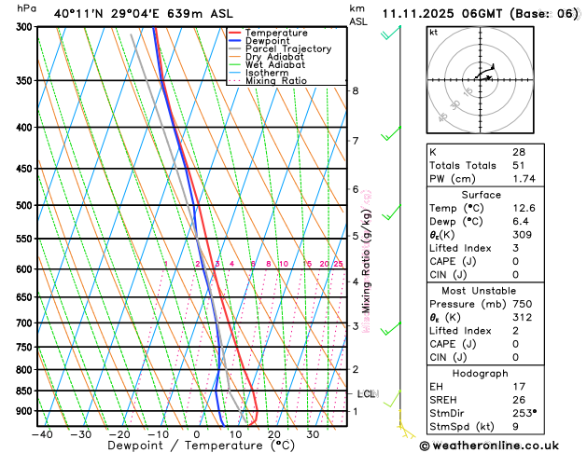Click the 'Dewpoint / Temperature (°C)' axis title
The width and height of the screenshot is (587, 453).
pyautogui.click(x=201, y=446)
